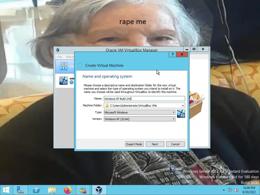
Task: Open the File menu in VirtualBox Manager
Action: pos(60,57)
